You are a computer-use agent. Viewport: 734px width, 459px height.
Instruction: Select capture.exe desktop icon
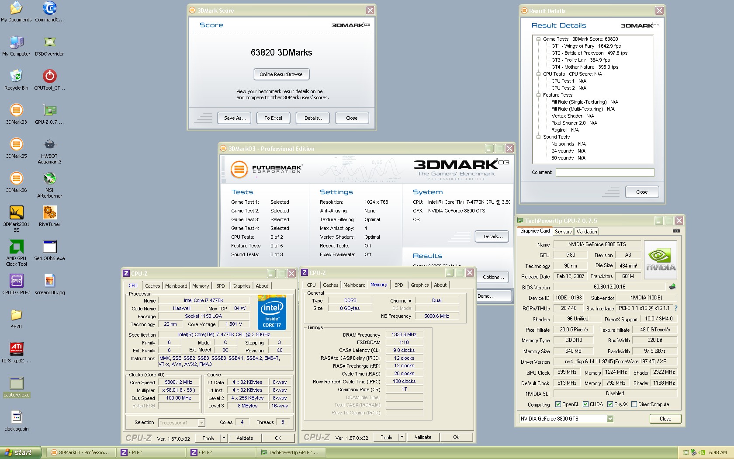click(16, 387)
